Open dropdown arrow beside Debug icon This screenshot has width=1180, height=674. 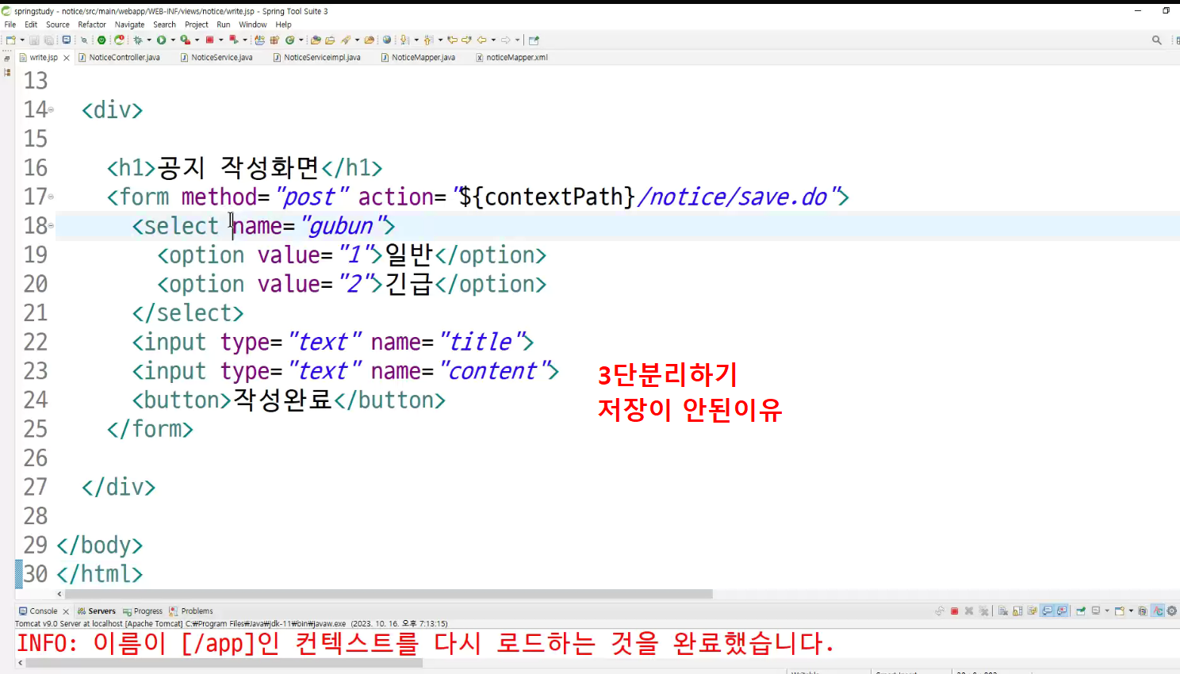pyautogui.click(x=149, y=40)
